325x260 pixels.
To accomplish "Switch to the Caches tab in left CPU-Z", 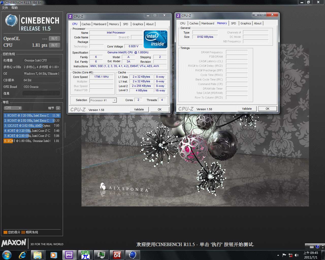I will pyautogui.click(x=86, y=24).
